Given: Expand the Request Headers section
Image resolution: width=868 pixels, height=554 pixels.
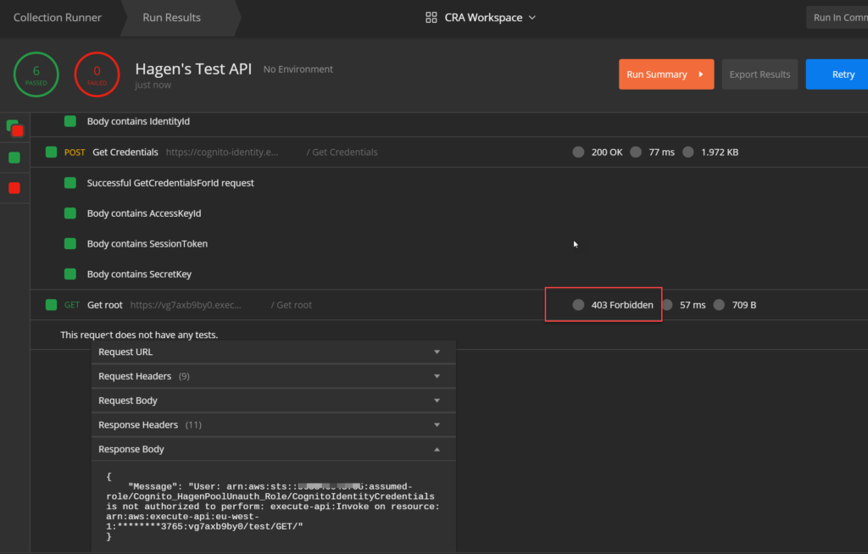Looking at the screenshot, I should click(x=273, y=376).
